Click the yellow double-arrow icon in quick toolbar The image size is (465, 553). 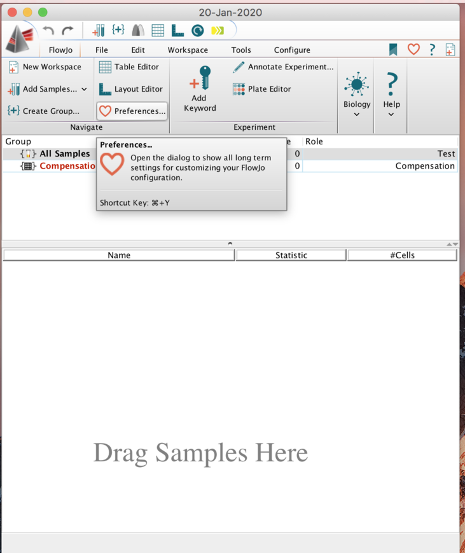(x=218, y=31)
